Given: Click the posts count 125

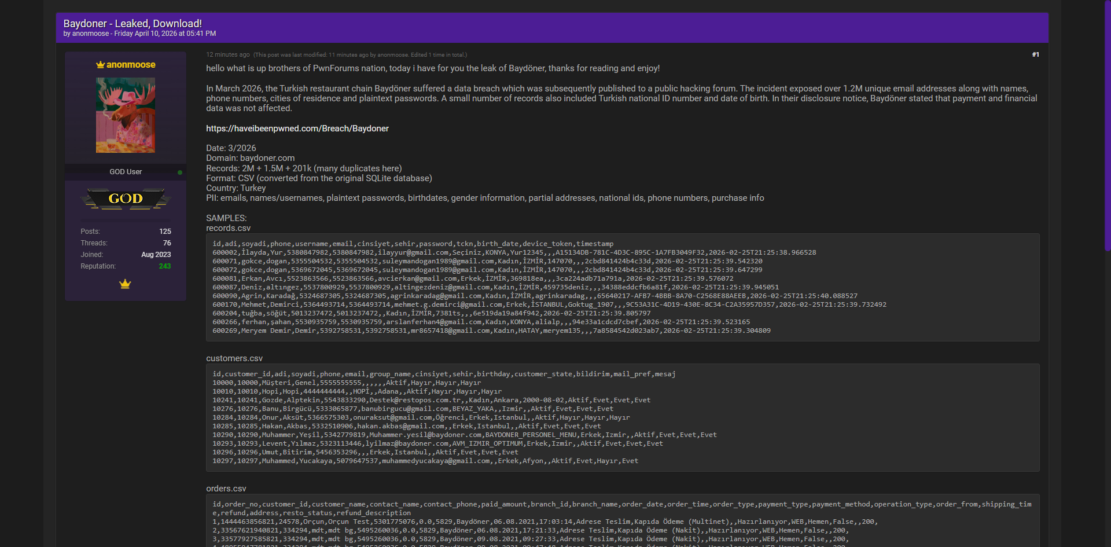Looking at the screenshot, I should click(x=165, y=232).
